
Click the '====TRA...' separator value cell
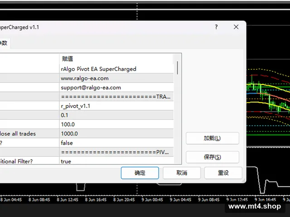point(116,97)
